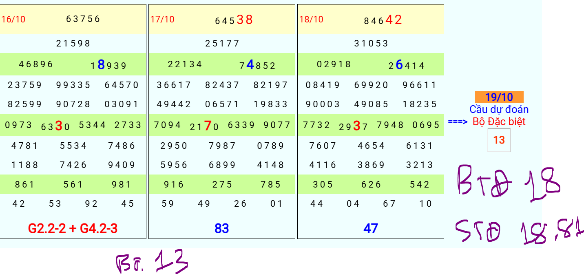Click the number 06571
584x274 pixels.
click(222, 104)
